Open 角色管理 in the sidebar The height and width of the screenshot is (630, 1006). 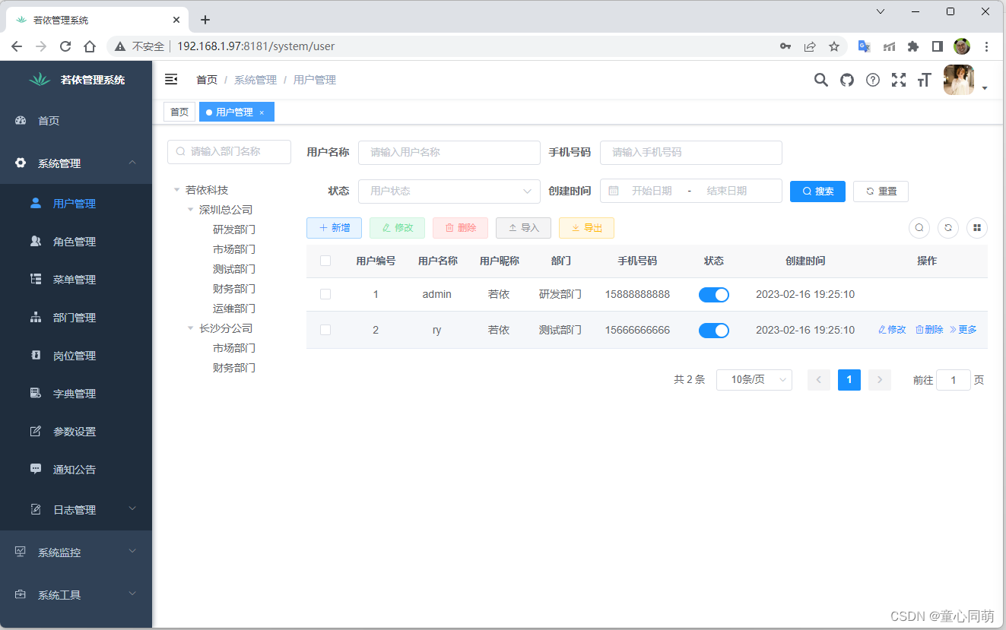pos(76,242)
